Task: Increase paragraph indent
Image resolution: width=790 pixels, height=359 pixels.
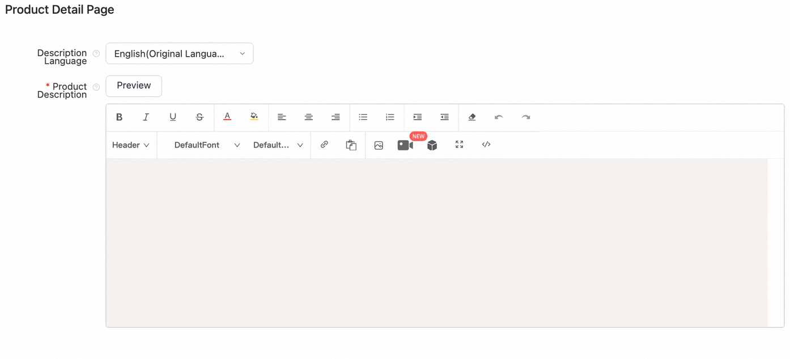Action: [418, 117]
